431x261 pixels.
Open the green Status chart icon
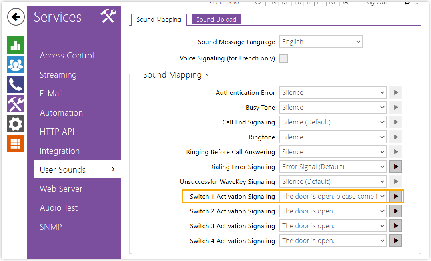click(16, 45)
